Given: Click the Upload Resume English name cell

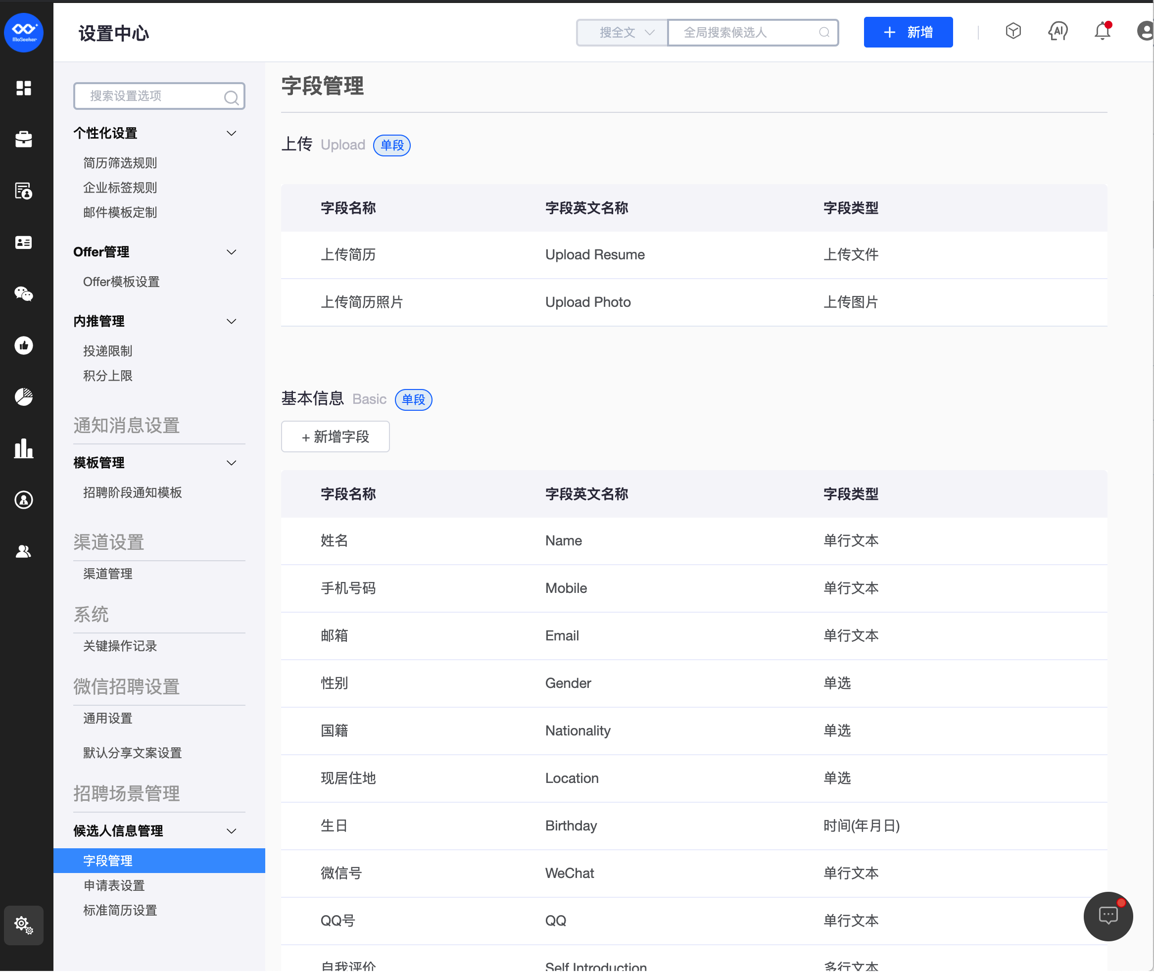Looking at the screenshot, I should 595,255.
